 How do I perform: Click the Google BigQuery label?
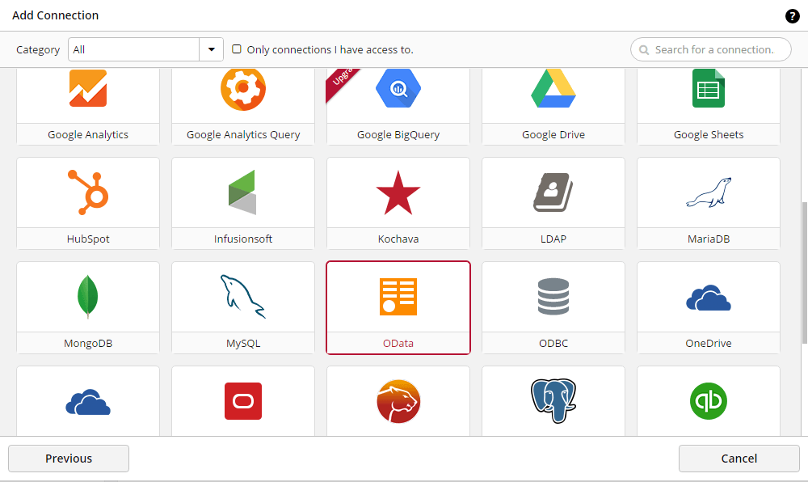click(x=398, y=134)
